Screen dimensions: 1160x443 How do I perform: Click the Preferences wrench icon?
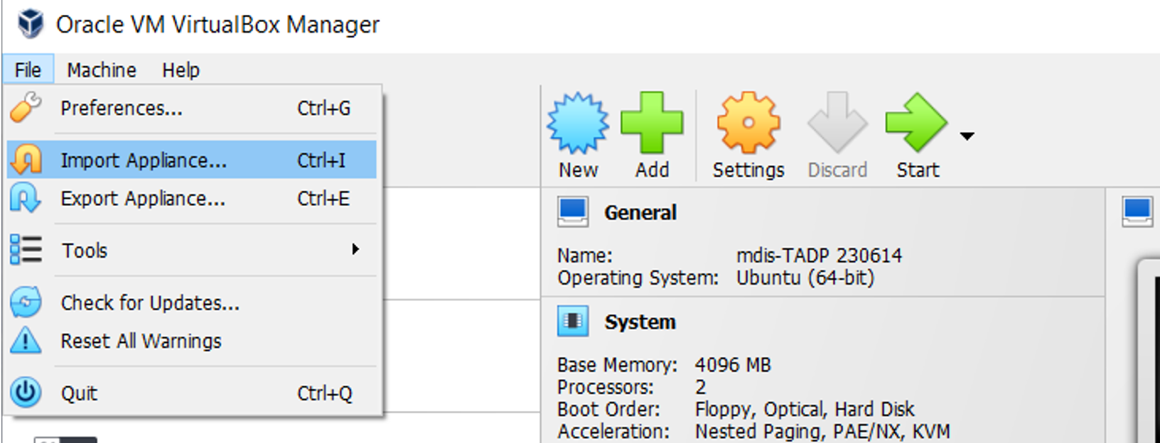point(26,108)
